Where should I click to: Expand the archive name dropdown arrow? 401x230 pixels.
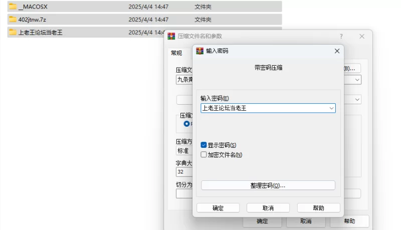[357, 80]
